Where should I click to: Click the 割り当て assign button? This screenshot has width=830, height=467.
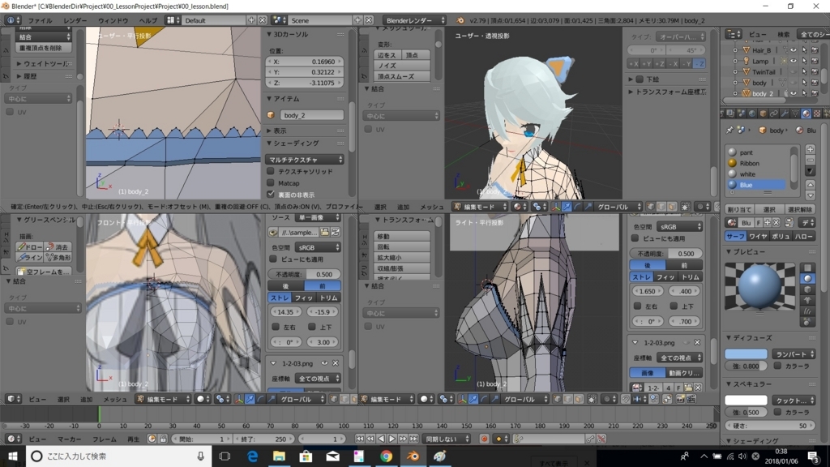click(739, 209)
